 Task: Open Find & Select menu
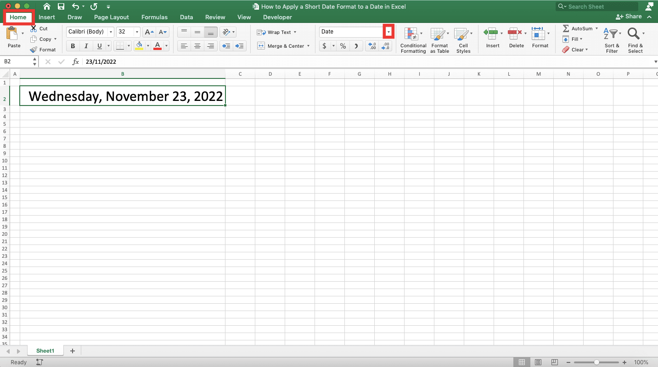coord(636,40)
